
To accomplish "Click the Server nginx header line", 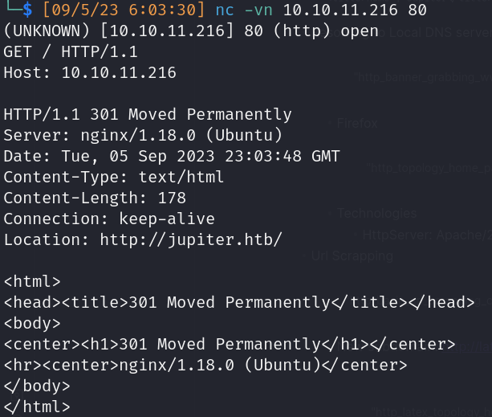I will point(143,135).
